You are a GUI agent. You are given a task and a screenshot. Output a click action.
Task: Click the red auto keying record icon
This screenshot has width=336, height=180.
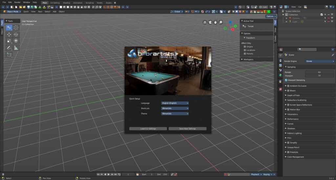(x=225, y=174)
